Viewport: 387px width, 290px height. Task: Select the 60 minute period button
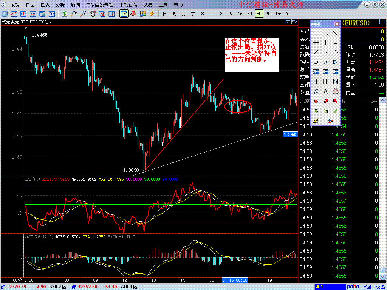point(259,14)
